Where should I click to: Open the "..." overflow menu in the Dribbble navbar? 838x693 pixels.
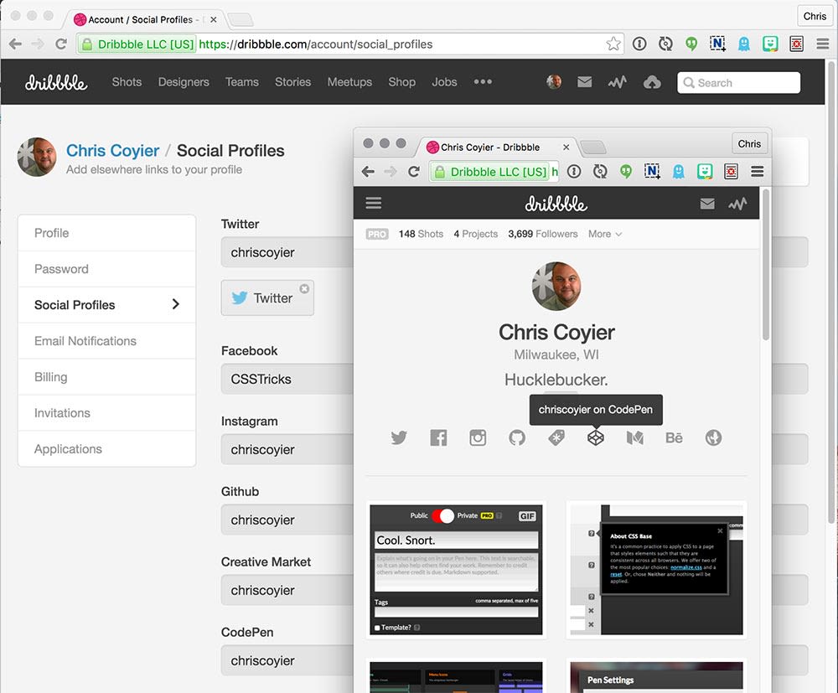(x=481, y=82)
